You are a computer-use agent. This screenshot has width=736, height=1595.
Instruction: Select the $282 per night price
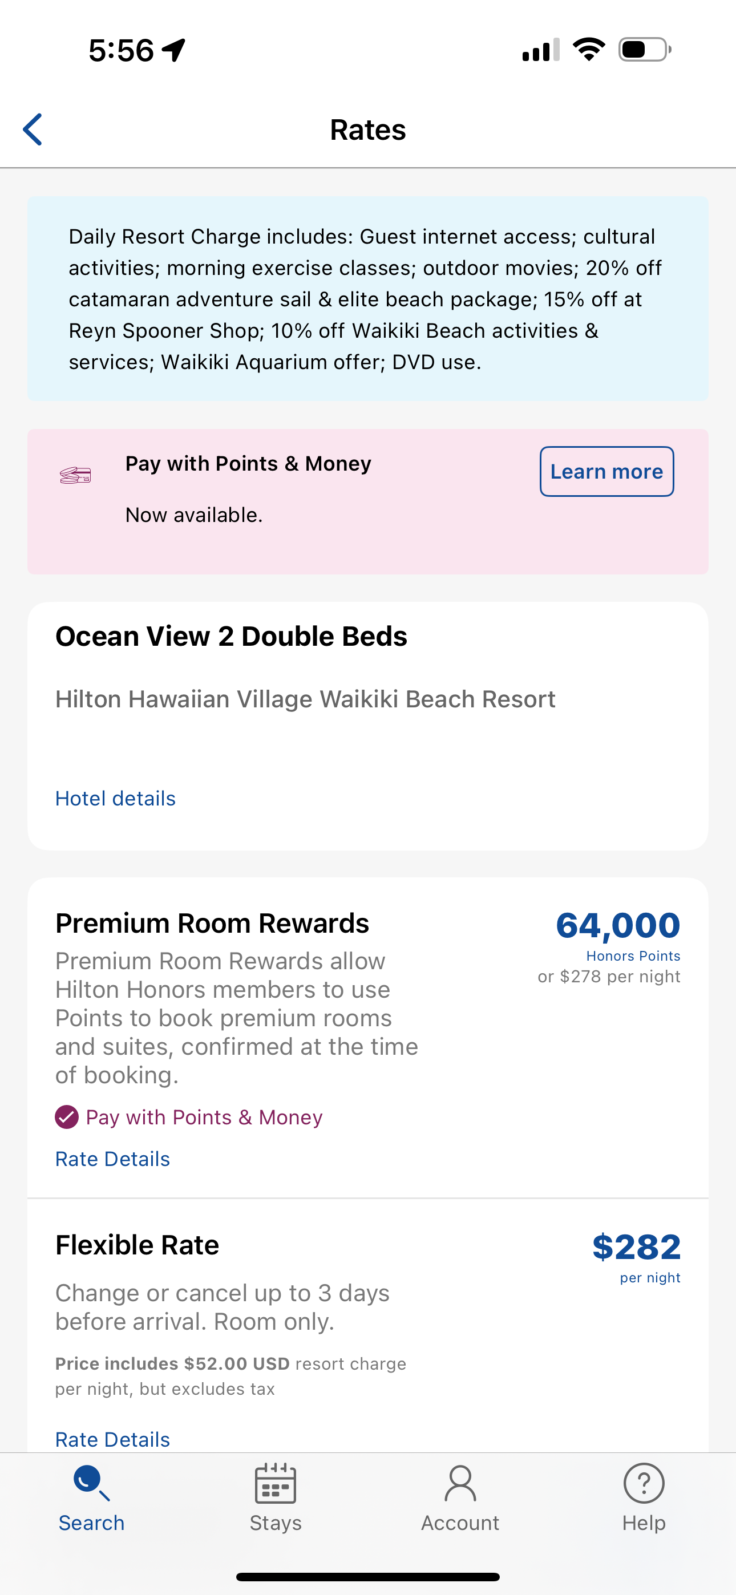tap(636, 1247)
